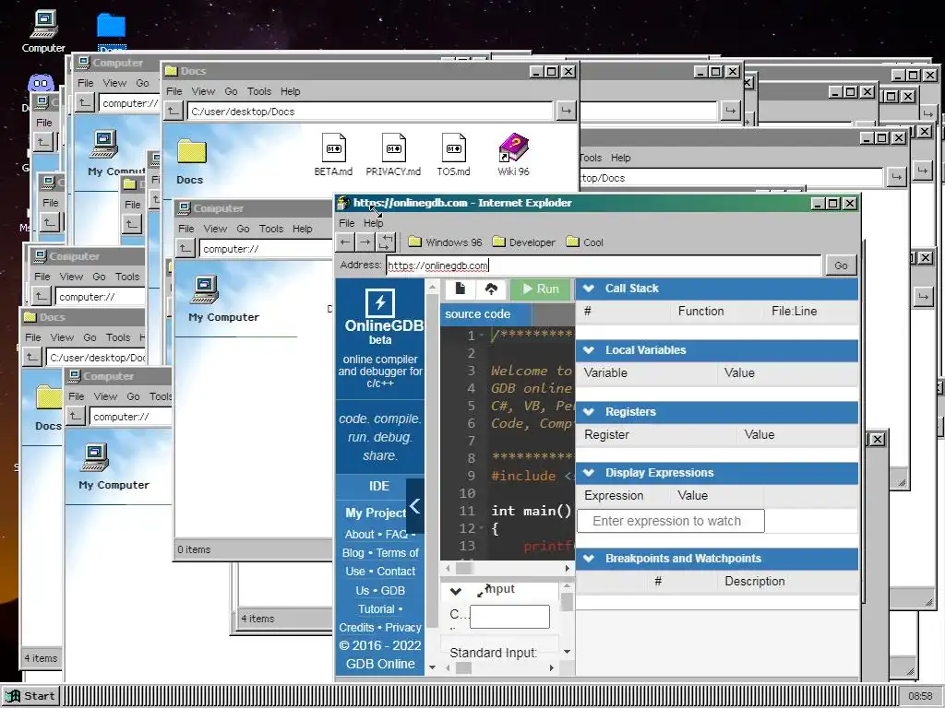Image resolution: width=945 pixels, height=708 pixels.
Task: Open My Projects link in sidebar
Action: pyautogui.click(x=376, y=513)
